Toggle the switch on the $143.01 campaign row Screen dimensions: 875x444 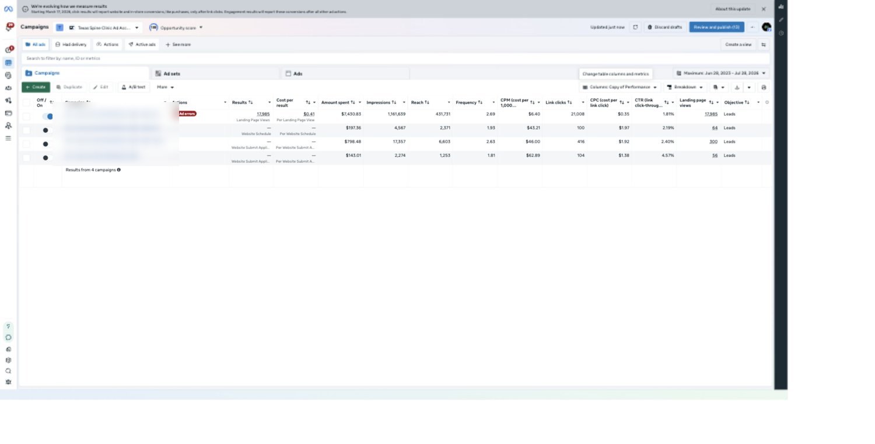coord(46,158)
